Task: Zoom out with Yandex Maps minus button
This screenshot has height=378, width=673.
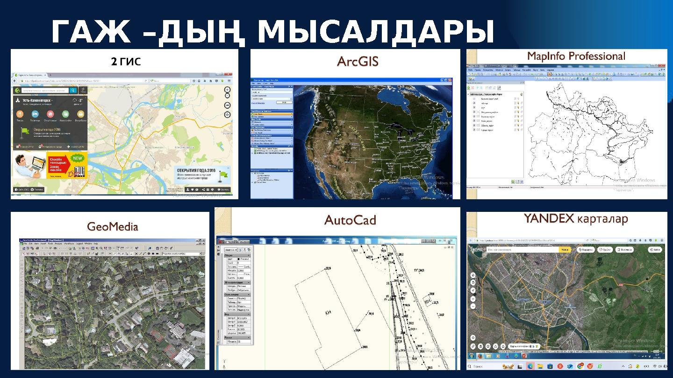Action: [473, 306]
